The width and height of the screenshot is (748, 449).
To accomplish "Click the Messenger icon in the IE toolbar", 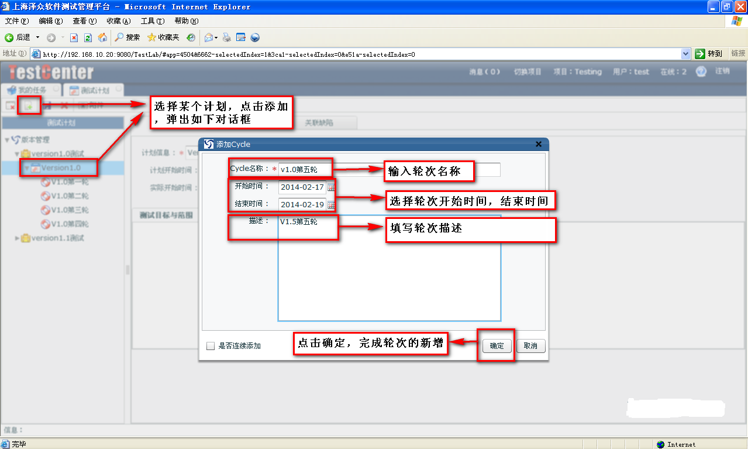I will click(x=255, y=37).
